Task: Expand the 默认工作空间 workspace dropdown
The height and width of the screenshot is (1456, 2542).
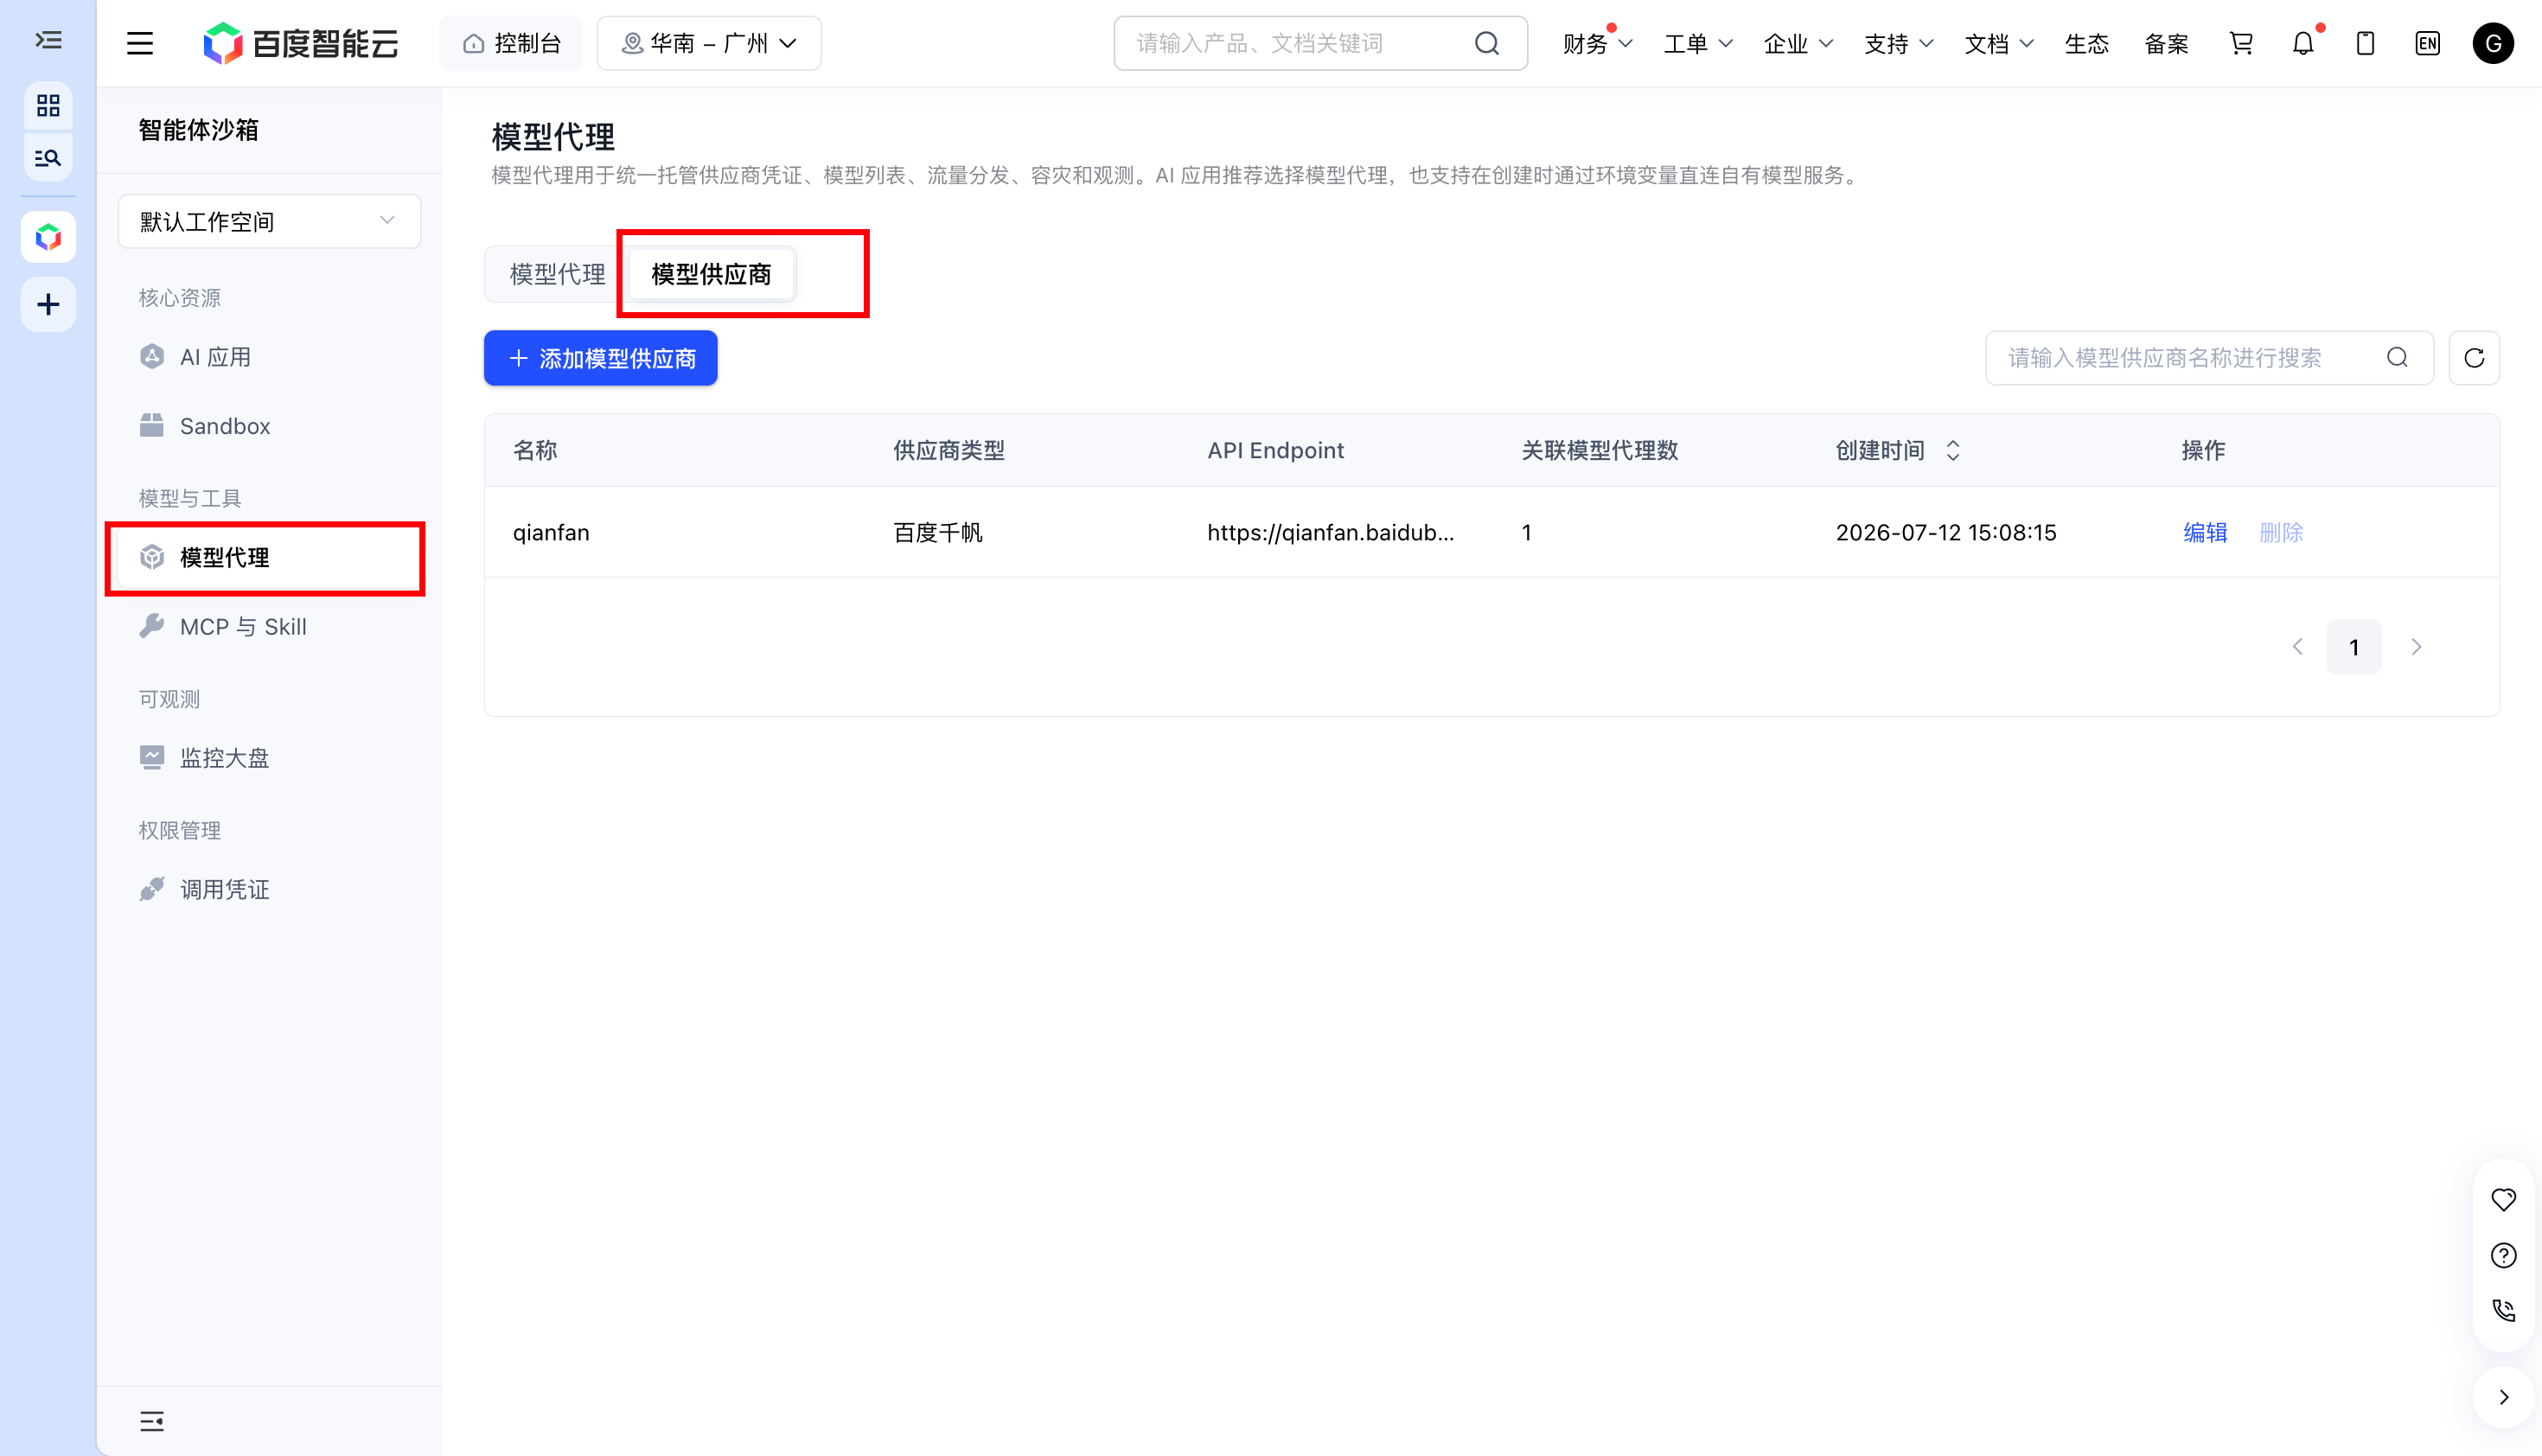Action: click(x=269, y=221)
